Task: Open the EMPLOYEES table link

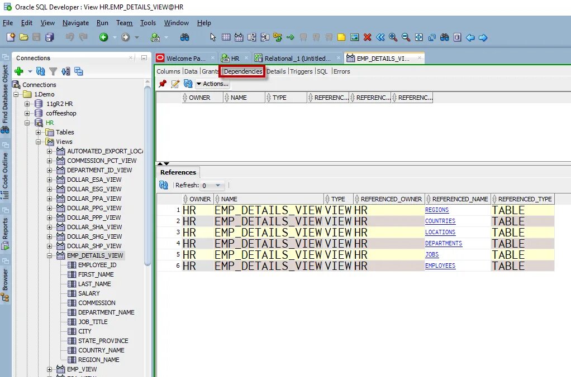Action: [x=440, y=265]
